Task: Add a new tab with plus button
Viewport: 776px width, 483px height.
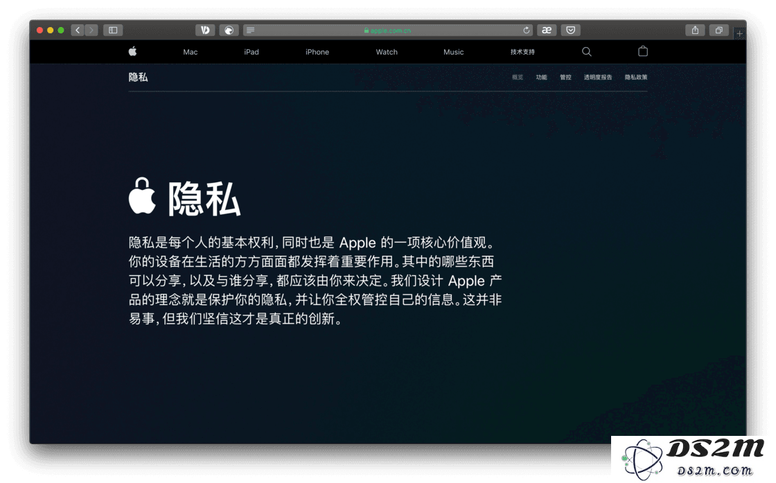Action: pyautogui.click(x=739, y=34)
